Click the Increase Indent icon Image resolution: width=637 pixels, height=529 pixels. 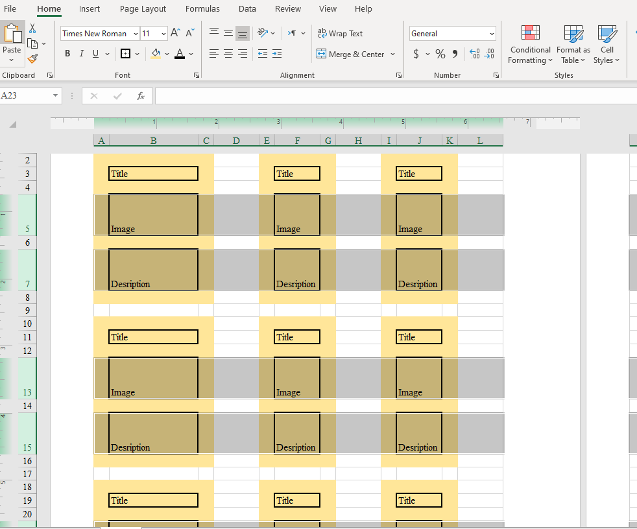click(x=277, y=54)
